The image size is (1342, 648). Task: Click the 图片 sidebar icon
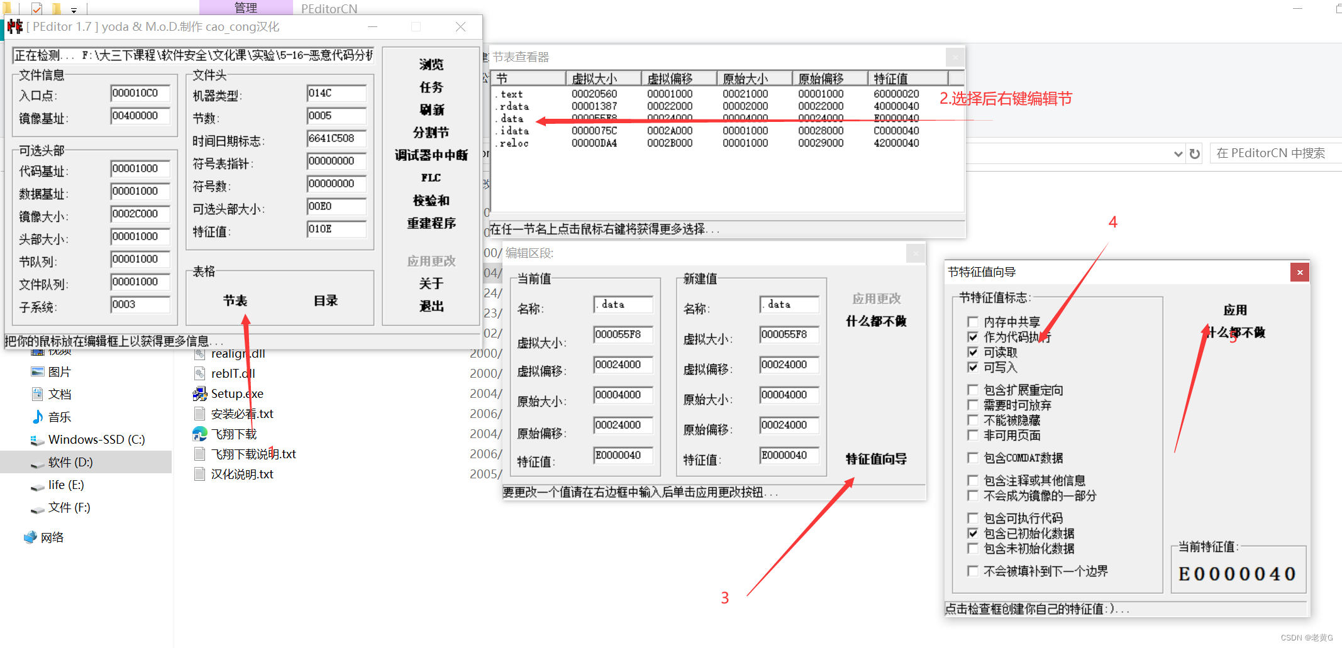[38, 371]
